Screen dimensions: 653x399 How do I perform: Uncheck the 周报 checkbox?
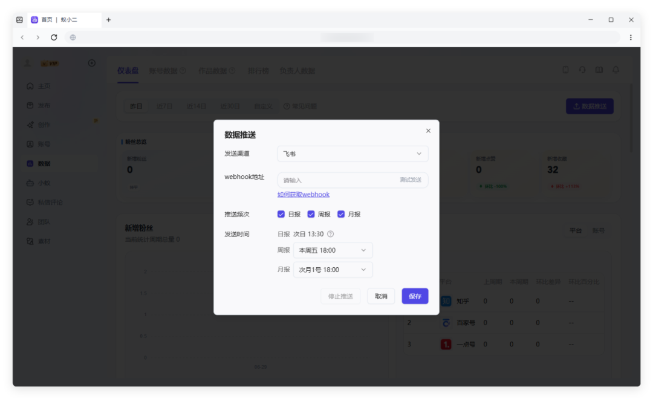(311, 214)
